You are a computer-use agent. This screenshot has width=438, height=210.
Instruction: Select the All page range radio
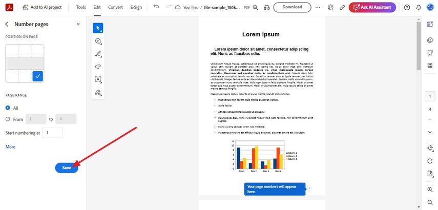click(8, 108)
